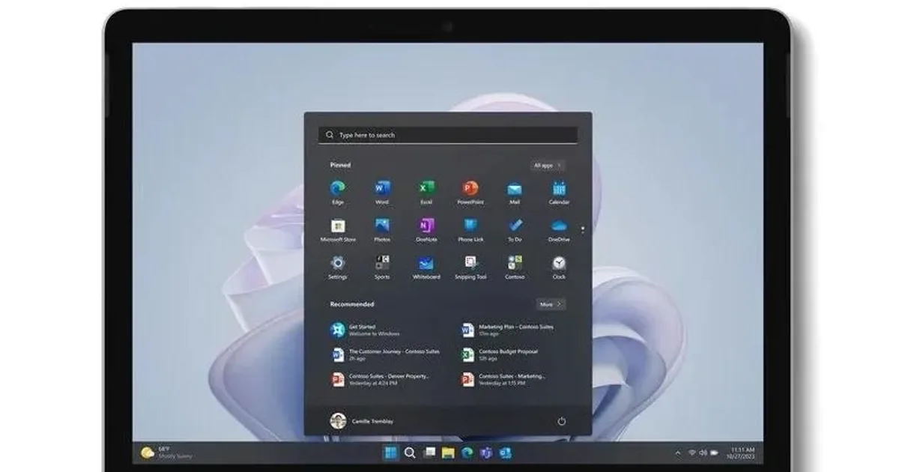
Task: Launch PowerPoint from the Start menu
Action: tap(470, 192)
